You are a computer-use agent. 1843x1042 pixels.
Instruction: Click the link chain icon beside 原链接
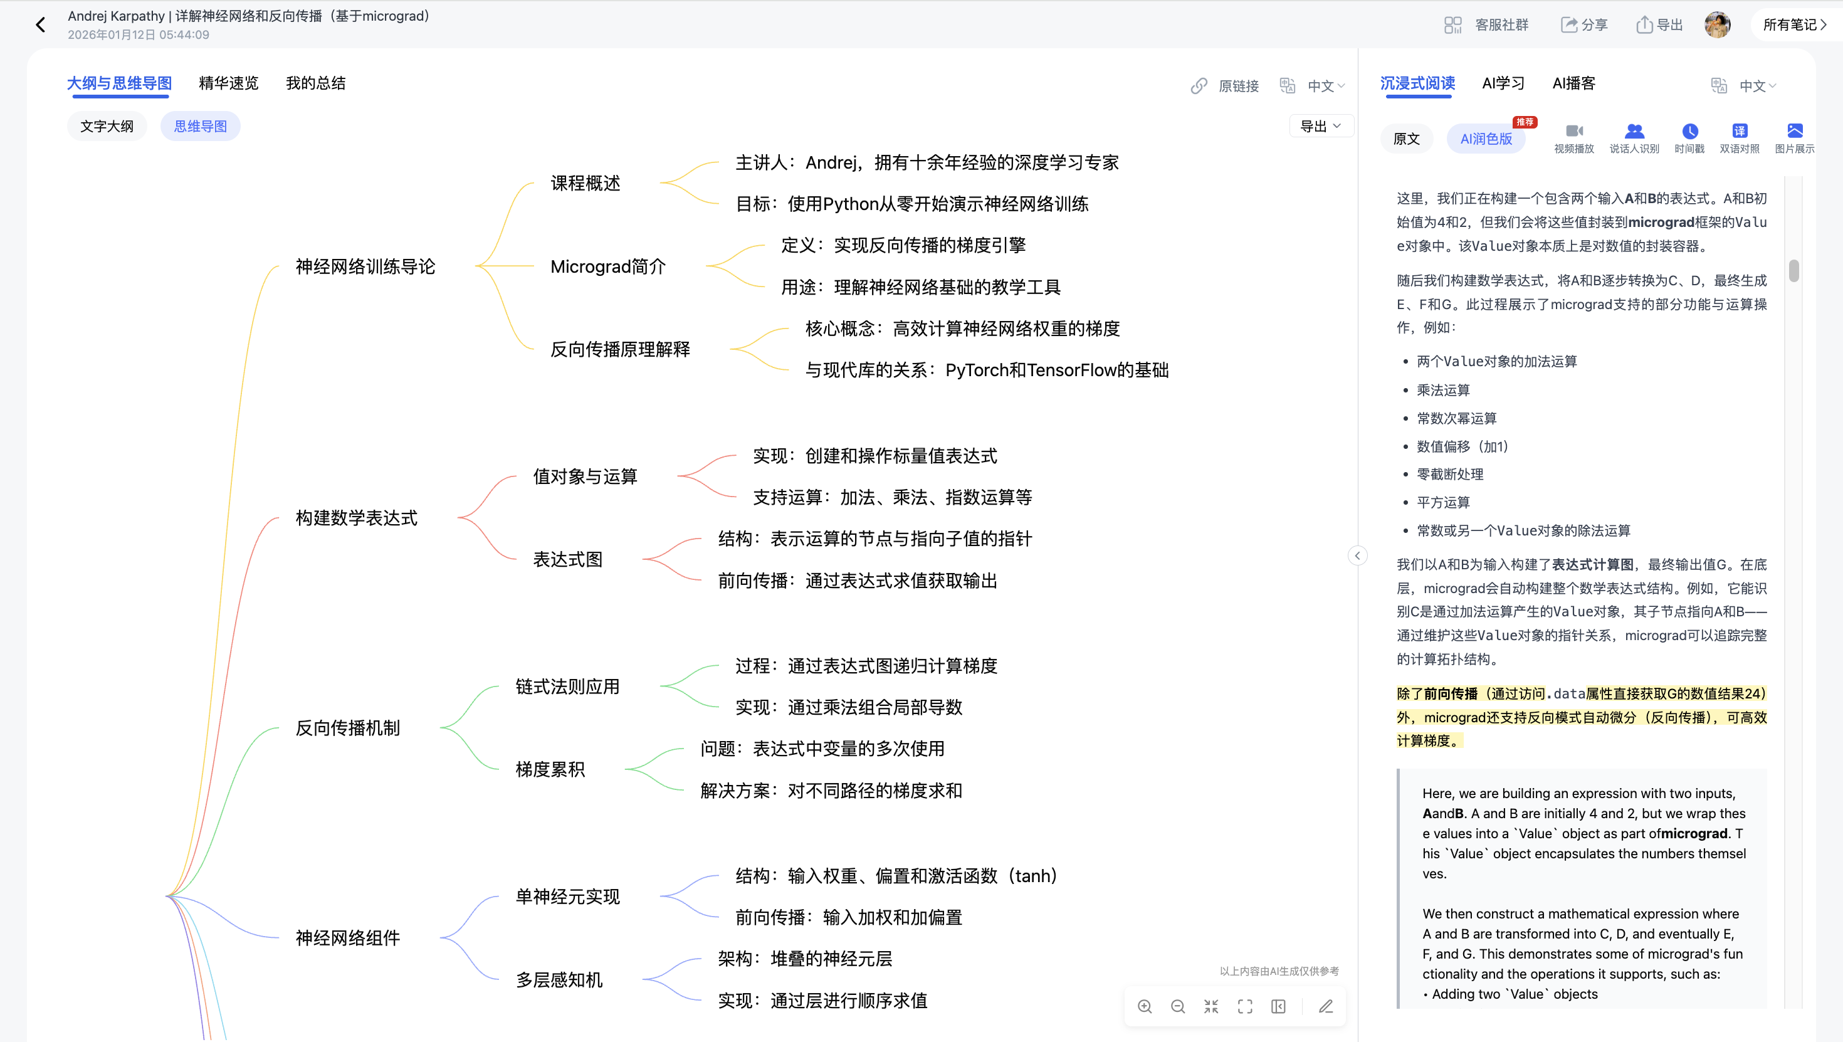[1199, 86]
